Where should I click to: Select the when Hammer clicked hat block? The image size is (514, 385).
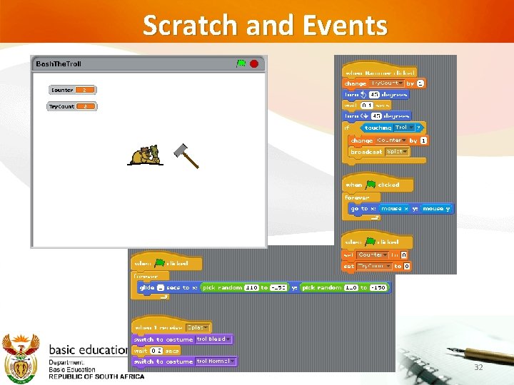[380, 71]
